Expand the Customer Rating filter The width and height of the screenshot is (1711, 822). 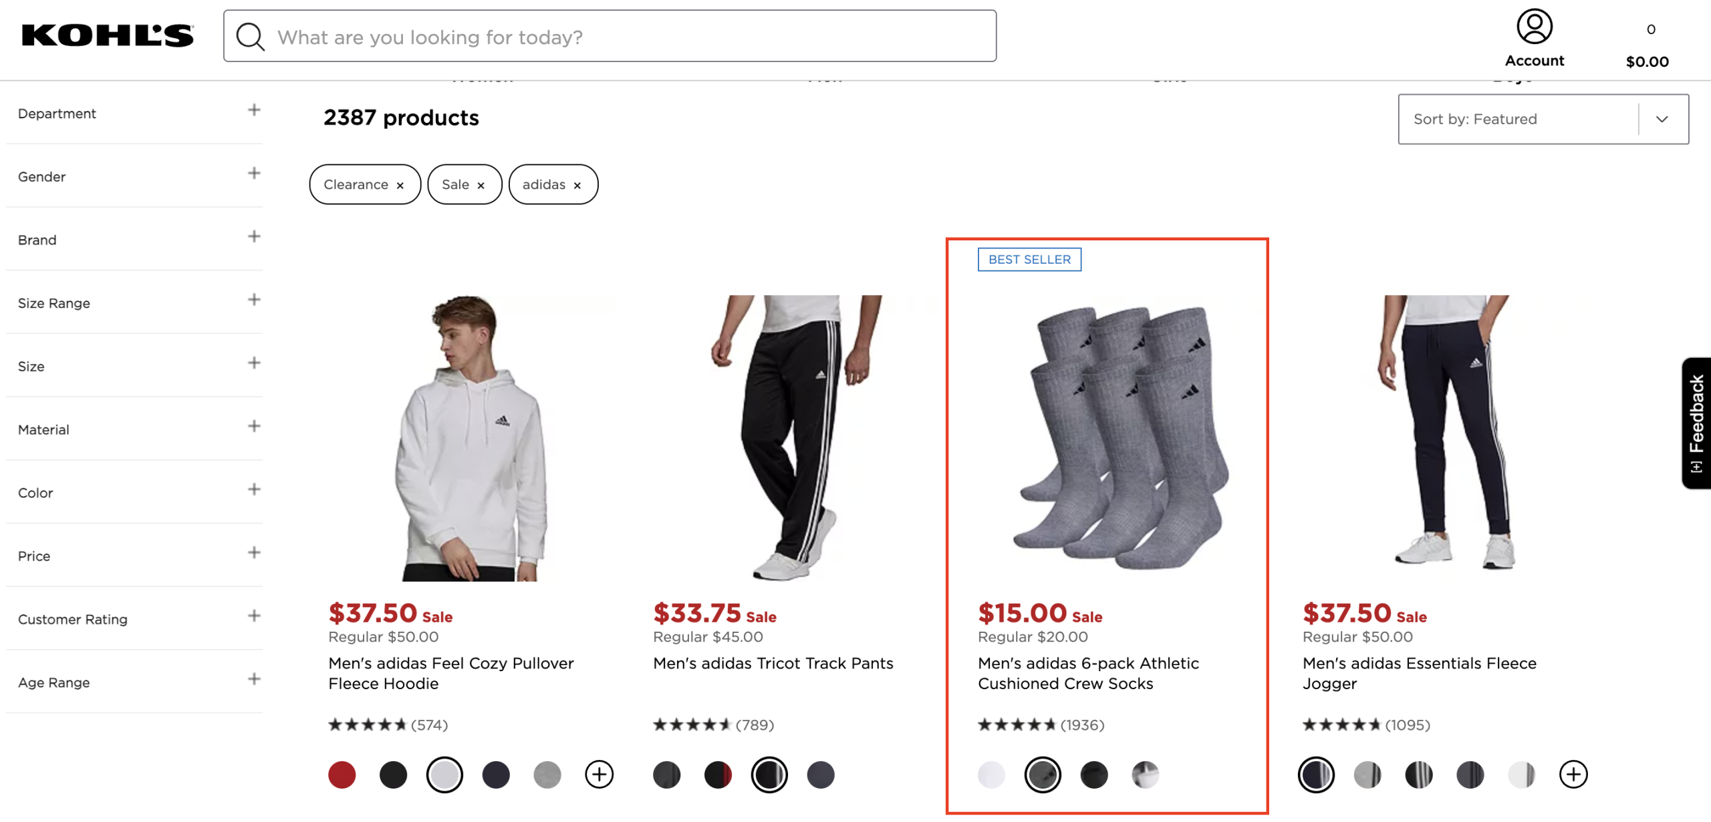click(x=254, y=616)
